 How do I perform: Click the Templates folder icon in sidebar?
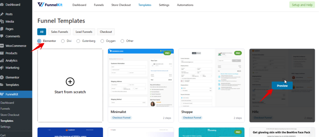pos(2,85)
